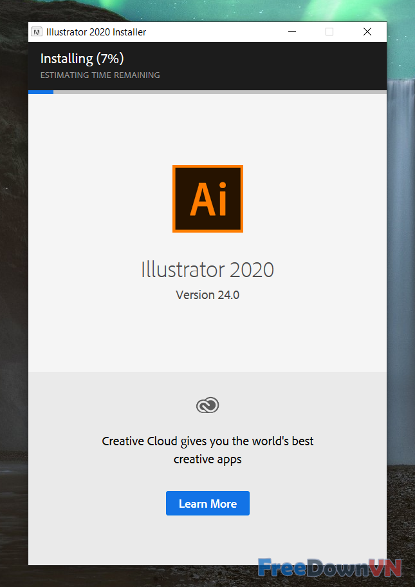The image size is (415, 587).
Task: Click the "Estimating time remaining" status text
Action: tap(100, 75)
